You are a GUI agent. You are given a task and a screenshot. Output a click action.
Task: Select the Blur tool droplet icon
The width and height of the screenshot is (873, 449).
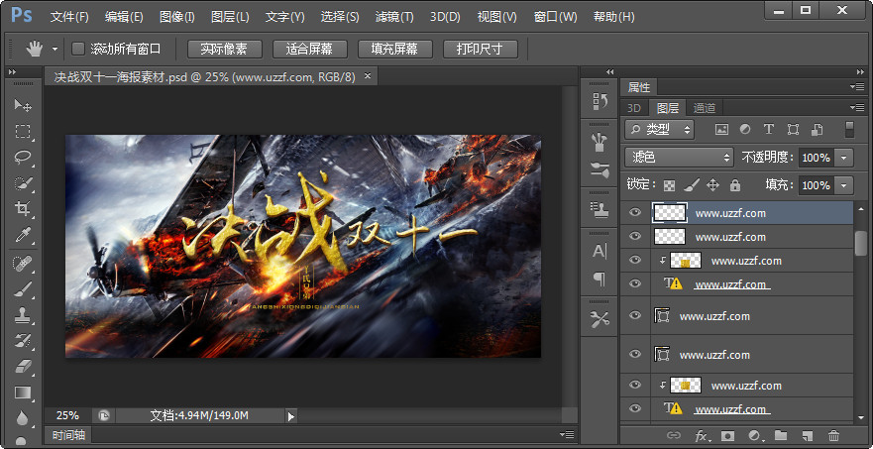[x=23, y=418]
